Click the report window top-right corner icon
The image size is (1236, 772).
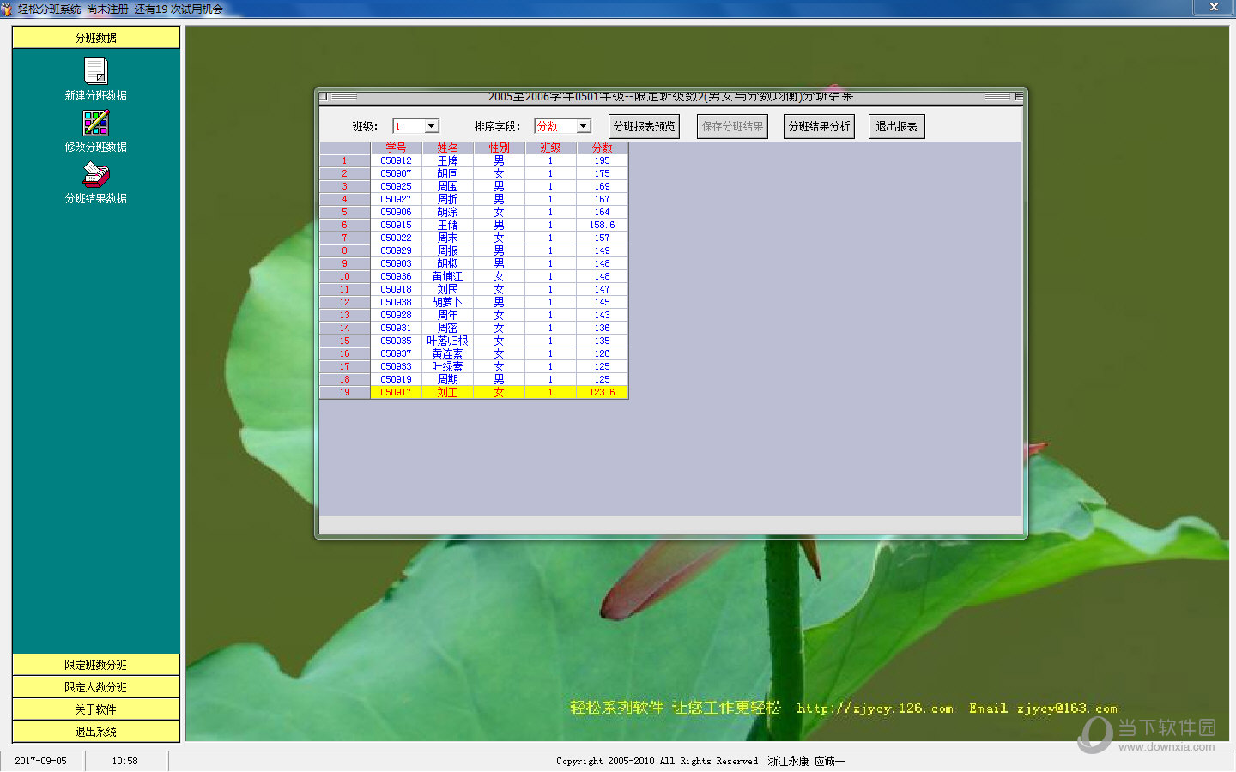(1019, 96)
